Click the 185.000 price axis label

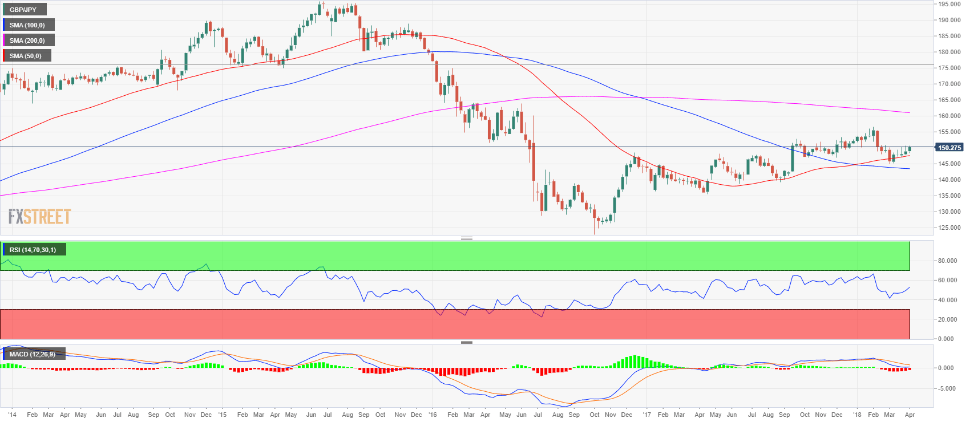(x=949, y=36)
